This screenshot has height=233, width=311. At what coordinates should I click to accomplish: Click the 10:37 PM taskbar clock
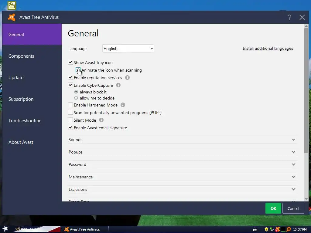point(300,229)
